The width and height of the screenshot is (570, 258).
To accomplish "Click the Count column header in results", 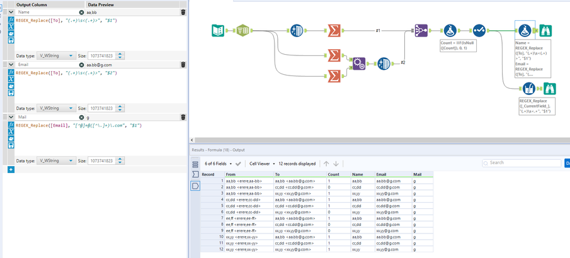I will [x=338, y=174].
